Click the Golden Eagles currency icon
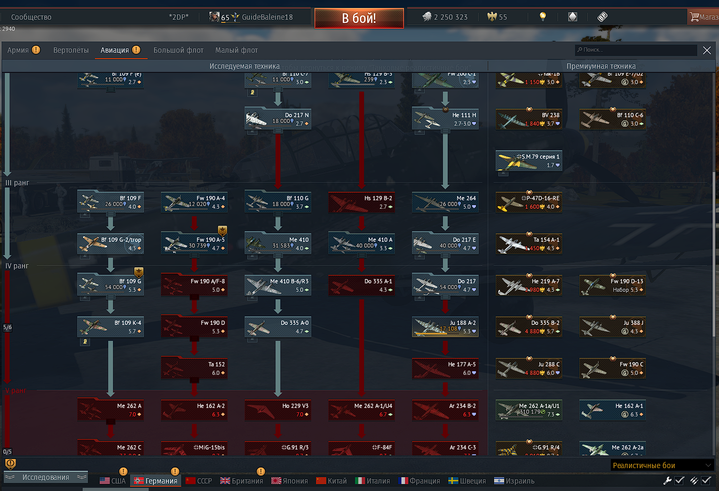719x491 pixels. (492, 17)
